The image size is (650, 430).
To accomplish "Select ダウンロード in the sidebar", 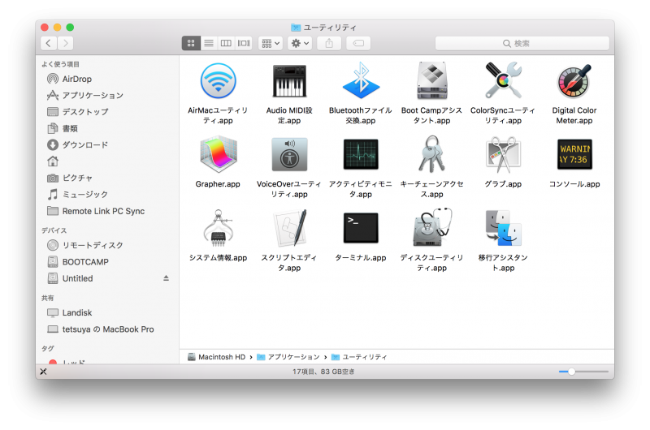I will tap(84, 145).
